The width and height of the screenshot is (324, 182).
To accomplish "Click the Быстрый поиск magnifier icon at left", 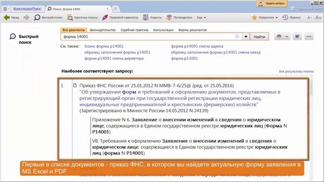I will pos(13,36).
